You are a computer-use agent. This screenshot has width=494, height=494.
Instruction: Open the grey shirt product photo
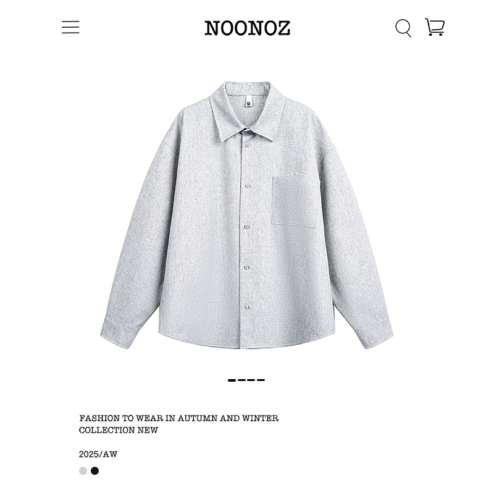247,215
